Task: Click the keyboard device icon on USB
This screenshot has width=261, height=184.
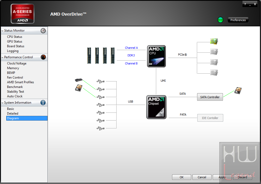Action: (x=79, y=80)
